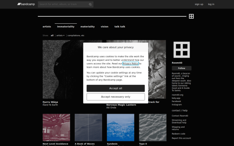Click Redeem code
The image size is (234, 146).
click(x=178, y=134)
